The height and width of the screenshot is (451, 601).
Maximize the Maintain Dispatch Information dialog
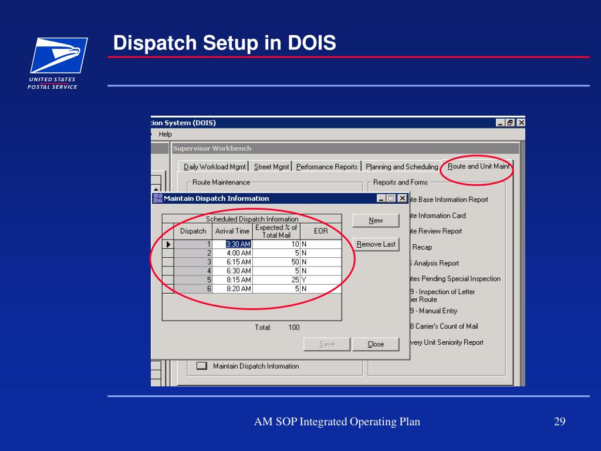point(391,198)
